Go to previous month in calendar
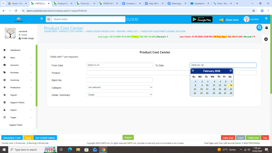272x153 pixels. click(193, 71)
